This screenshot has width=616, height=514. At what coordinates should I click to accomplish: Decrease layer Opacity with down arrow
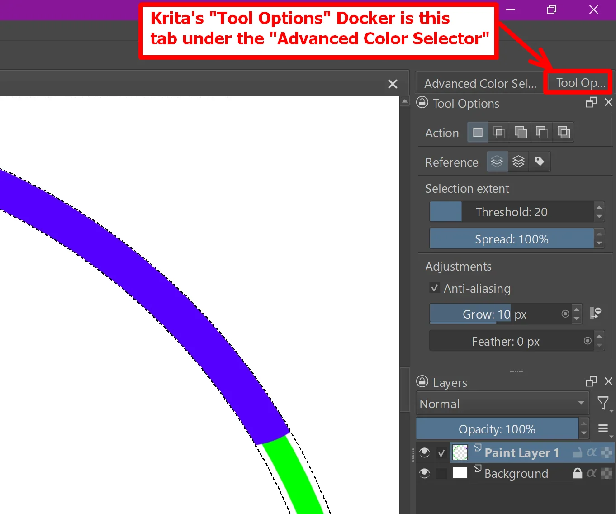coord(584,433)
